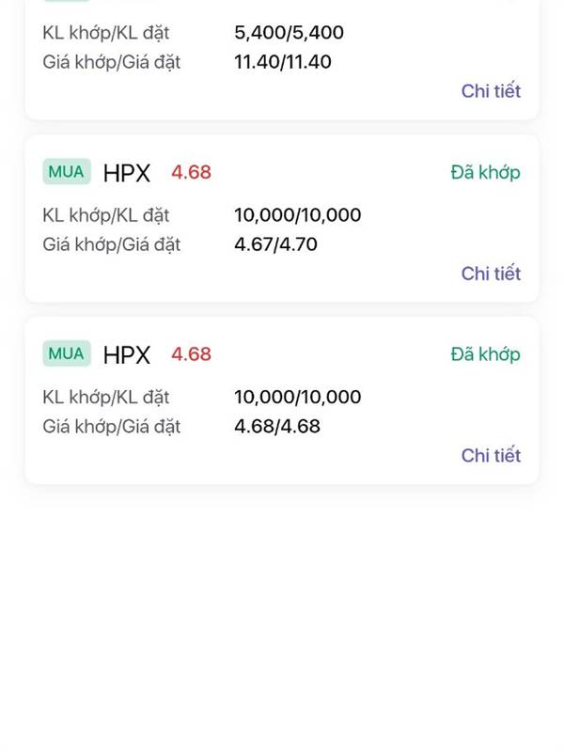Tap red 4.68 price on the 4.68/4.68 order
The height and width of the screenshot is (752, 564).
click(x=191, y=354)
